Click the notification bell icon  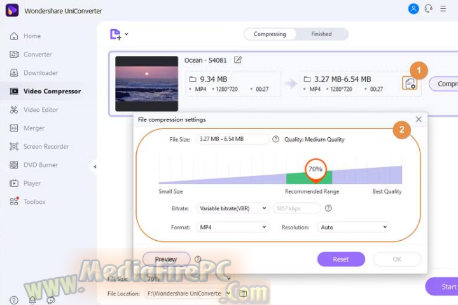pos(32,300)
